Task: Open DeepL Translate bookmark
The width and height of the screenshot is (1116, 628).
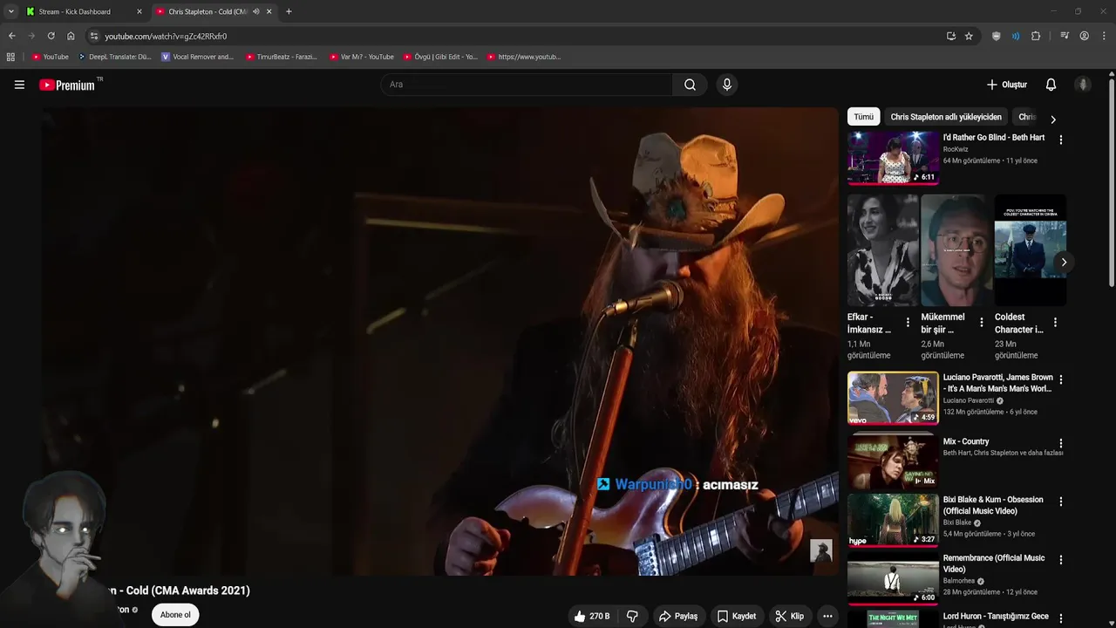Action: (114, 57)
